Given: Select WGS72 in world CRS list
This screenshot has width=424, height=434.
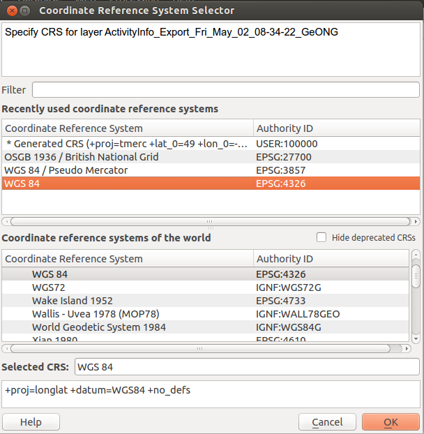Looking at the screenshot, I should [205, 287].
